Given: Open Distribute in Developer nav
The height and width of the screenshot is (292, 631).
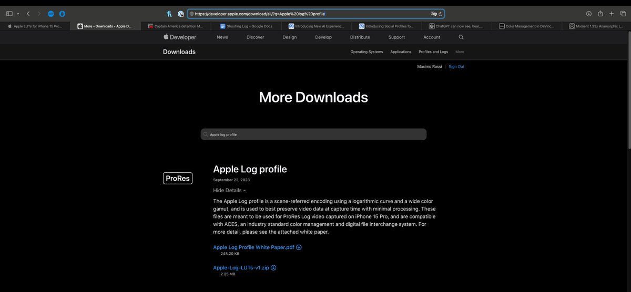Looking at the screenshot, I should (x=360, y=37).
